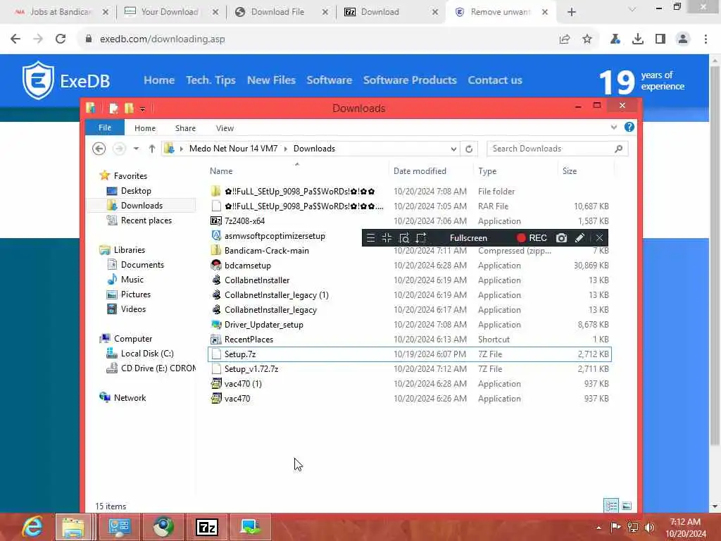Open a new Chrome tab
Viewport: 721px width, 541px height.
572,12
